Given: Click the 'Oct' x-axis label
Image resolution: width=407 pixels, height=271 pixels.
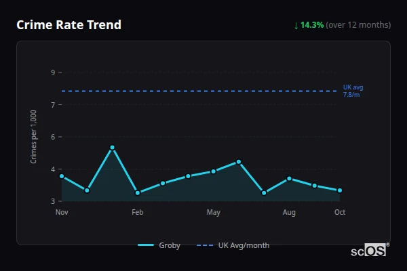Looking at the screenshot, I should pyautogui.click(x=340, y=212).
